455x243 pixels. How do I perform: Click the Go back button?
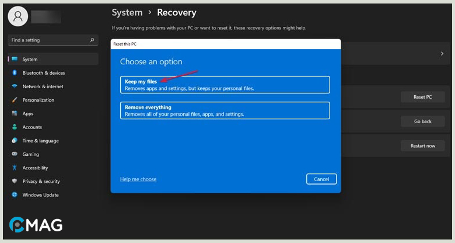click(422, 121)
